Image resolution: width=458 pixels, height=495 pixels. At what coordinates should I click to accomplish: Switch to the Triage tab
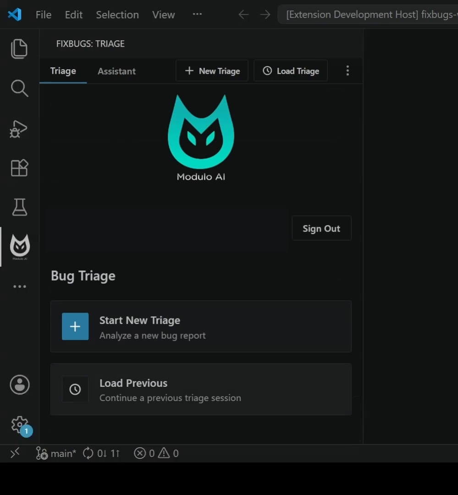point(63,71)
